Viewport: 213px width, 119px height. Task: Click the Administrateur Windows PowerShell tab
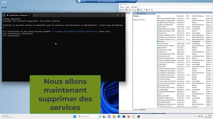click(x=19, y=15)
